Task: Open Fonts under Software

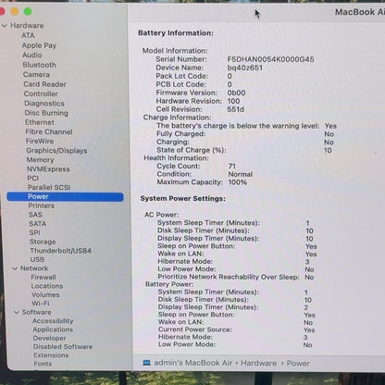Action: 43,364
